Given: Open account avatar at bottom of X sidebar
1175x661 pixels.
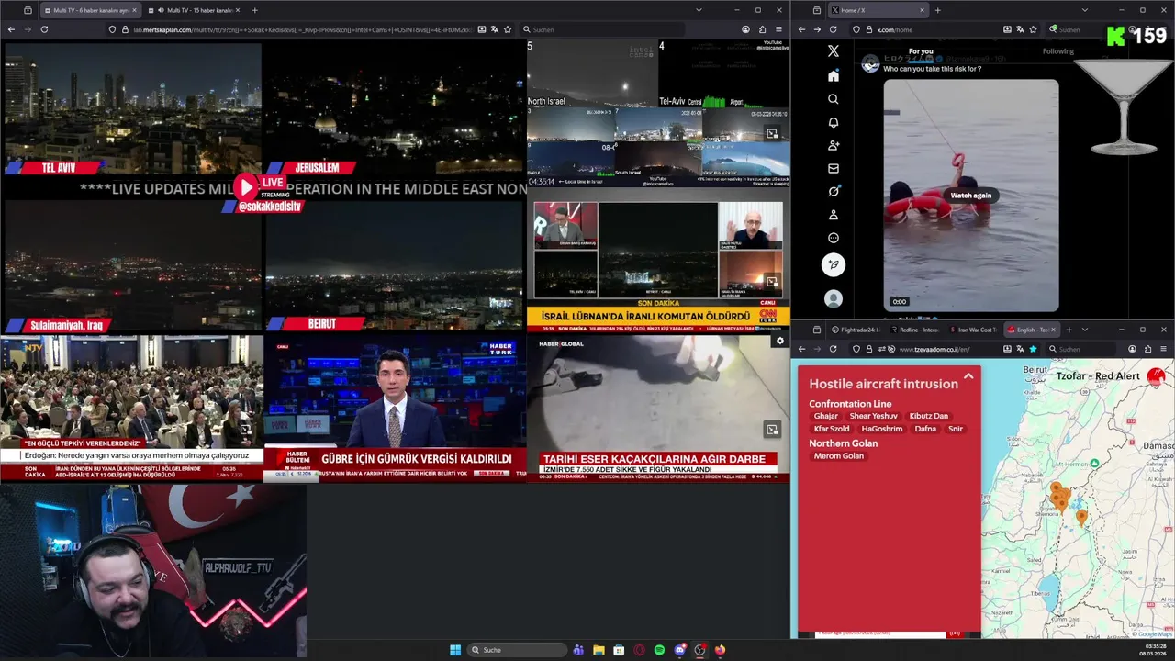Looking at the screenshot, I should tap(834, 298).
